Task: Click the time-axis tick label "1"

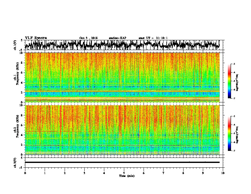Action: click(45, 173)
